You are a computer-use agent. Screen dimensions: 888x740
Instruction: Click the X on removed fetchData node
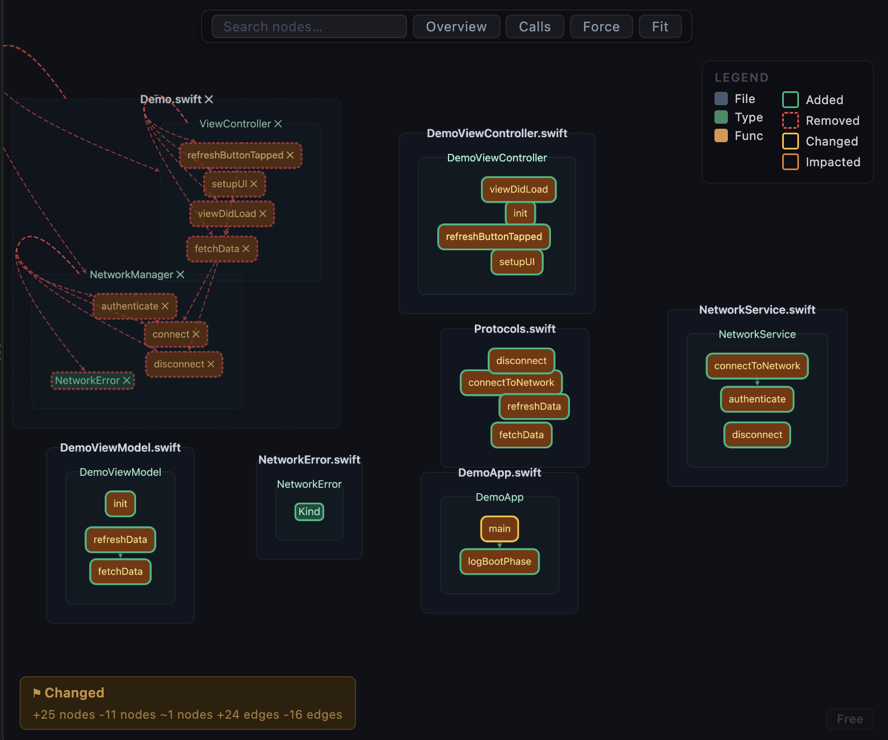coord(246,249)
